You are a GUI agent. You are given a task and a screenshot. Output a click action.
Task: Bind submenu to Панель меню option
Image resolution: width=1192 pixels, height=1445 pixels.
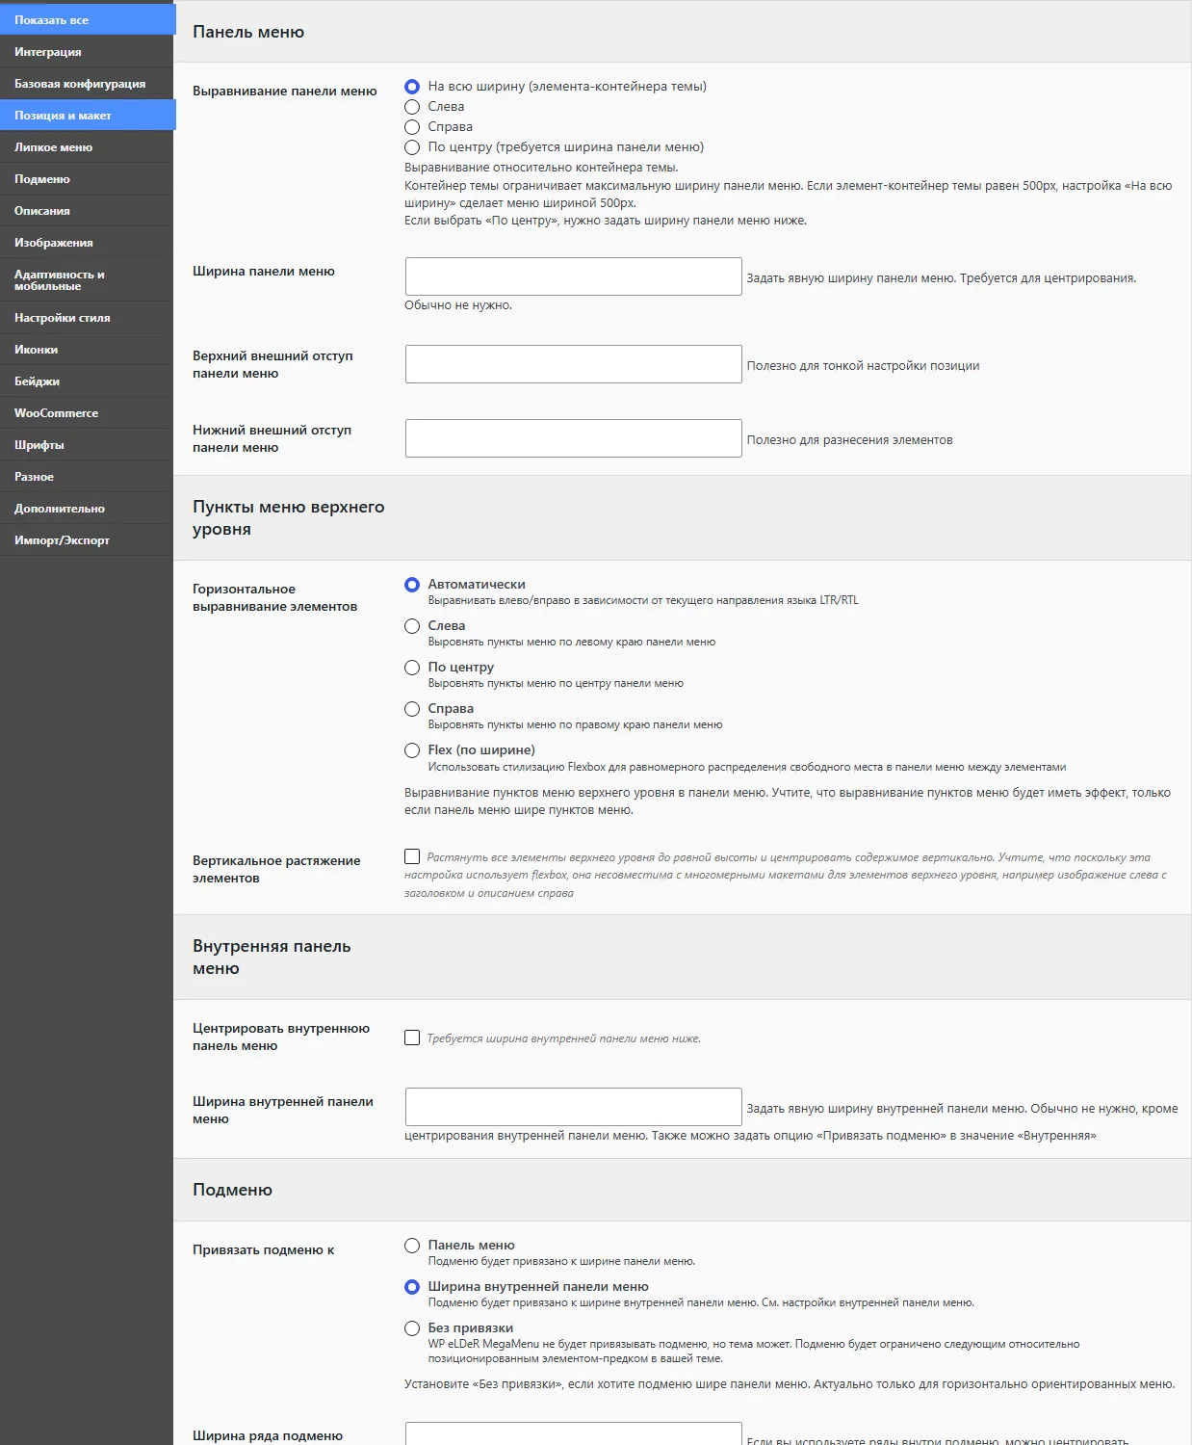(x=412, y=1246)
